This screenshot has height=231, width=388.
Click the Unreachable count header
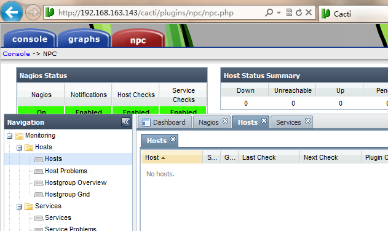point(293,90)
